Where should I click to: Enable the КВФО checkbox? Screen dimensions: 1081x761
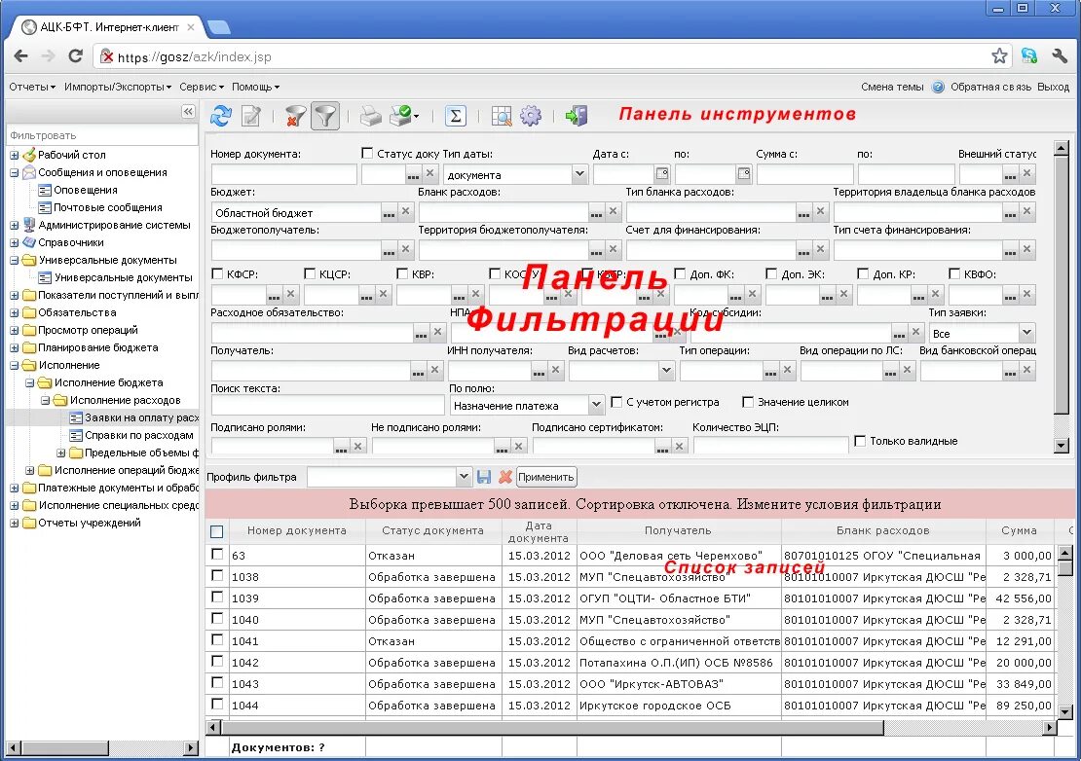point(954,273)
